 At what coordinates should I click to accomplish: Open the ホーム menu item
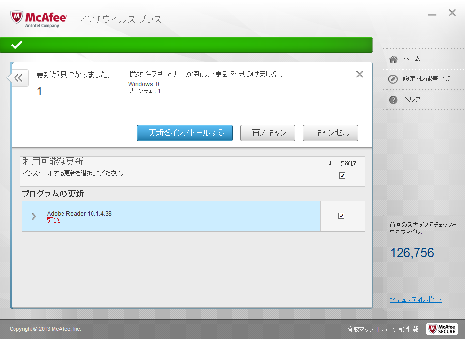[411, 59]
